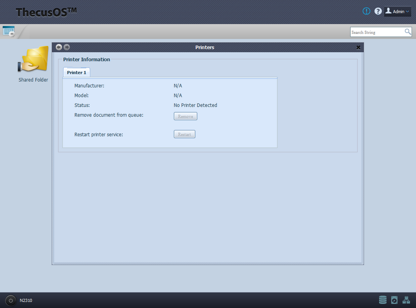
Task: Select the Printer 1 tab
Action: pyautogui.click(x=76, y=73)
